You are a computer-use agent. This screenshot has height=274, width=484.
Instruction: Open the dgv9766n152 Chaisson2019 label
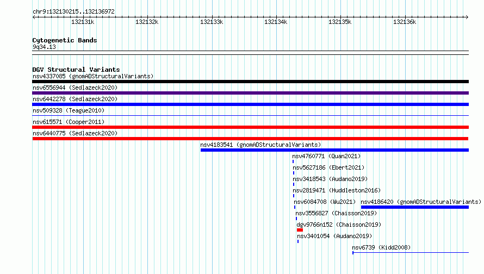(339, 225)
